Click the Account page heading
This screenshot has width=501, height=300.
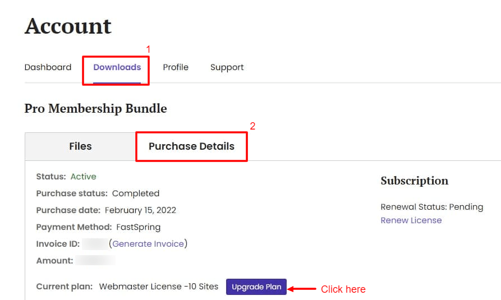68,26
